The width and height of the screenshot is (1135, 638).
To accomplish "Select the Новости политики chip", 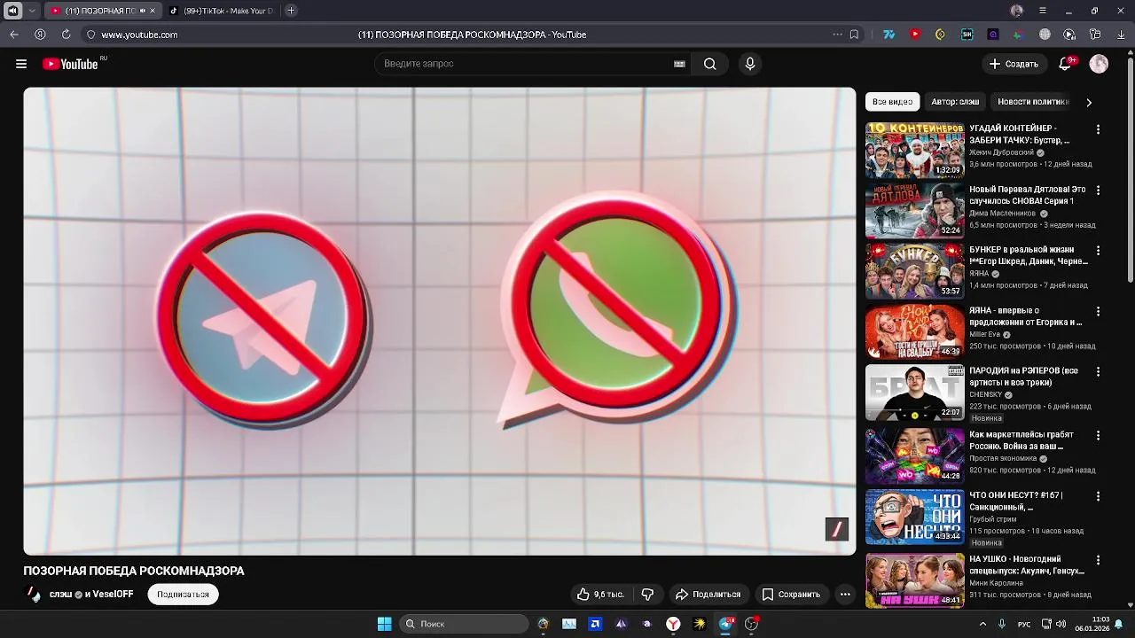I will [1033, 102].
